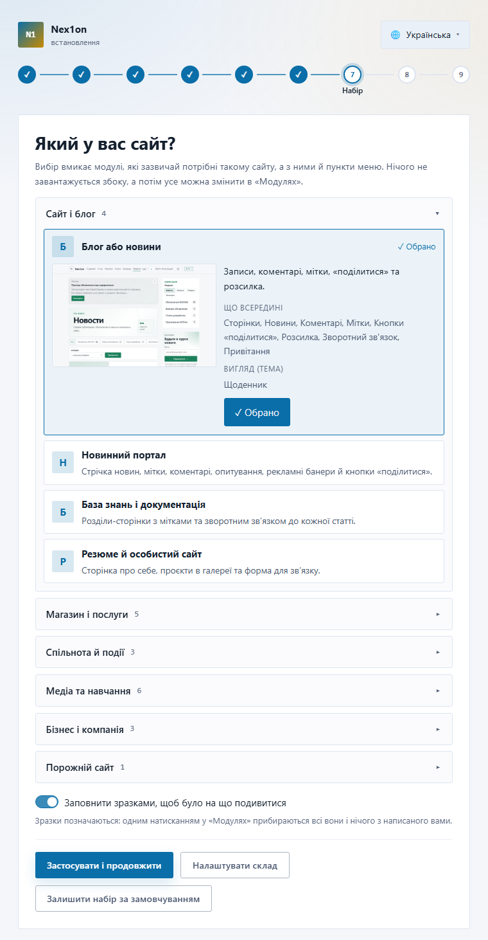Go to the sixth completed step checkmark
The height and width of the screenshot is (940, 488).
point(298,75)
